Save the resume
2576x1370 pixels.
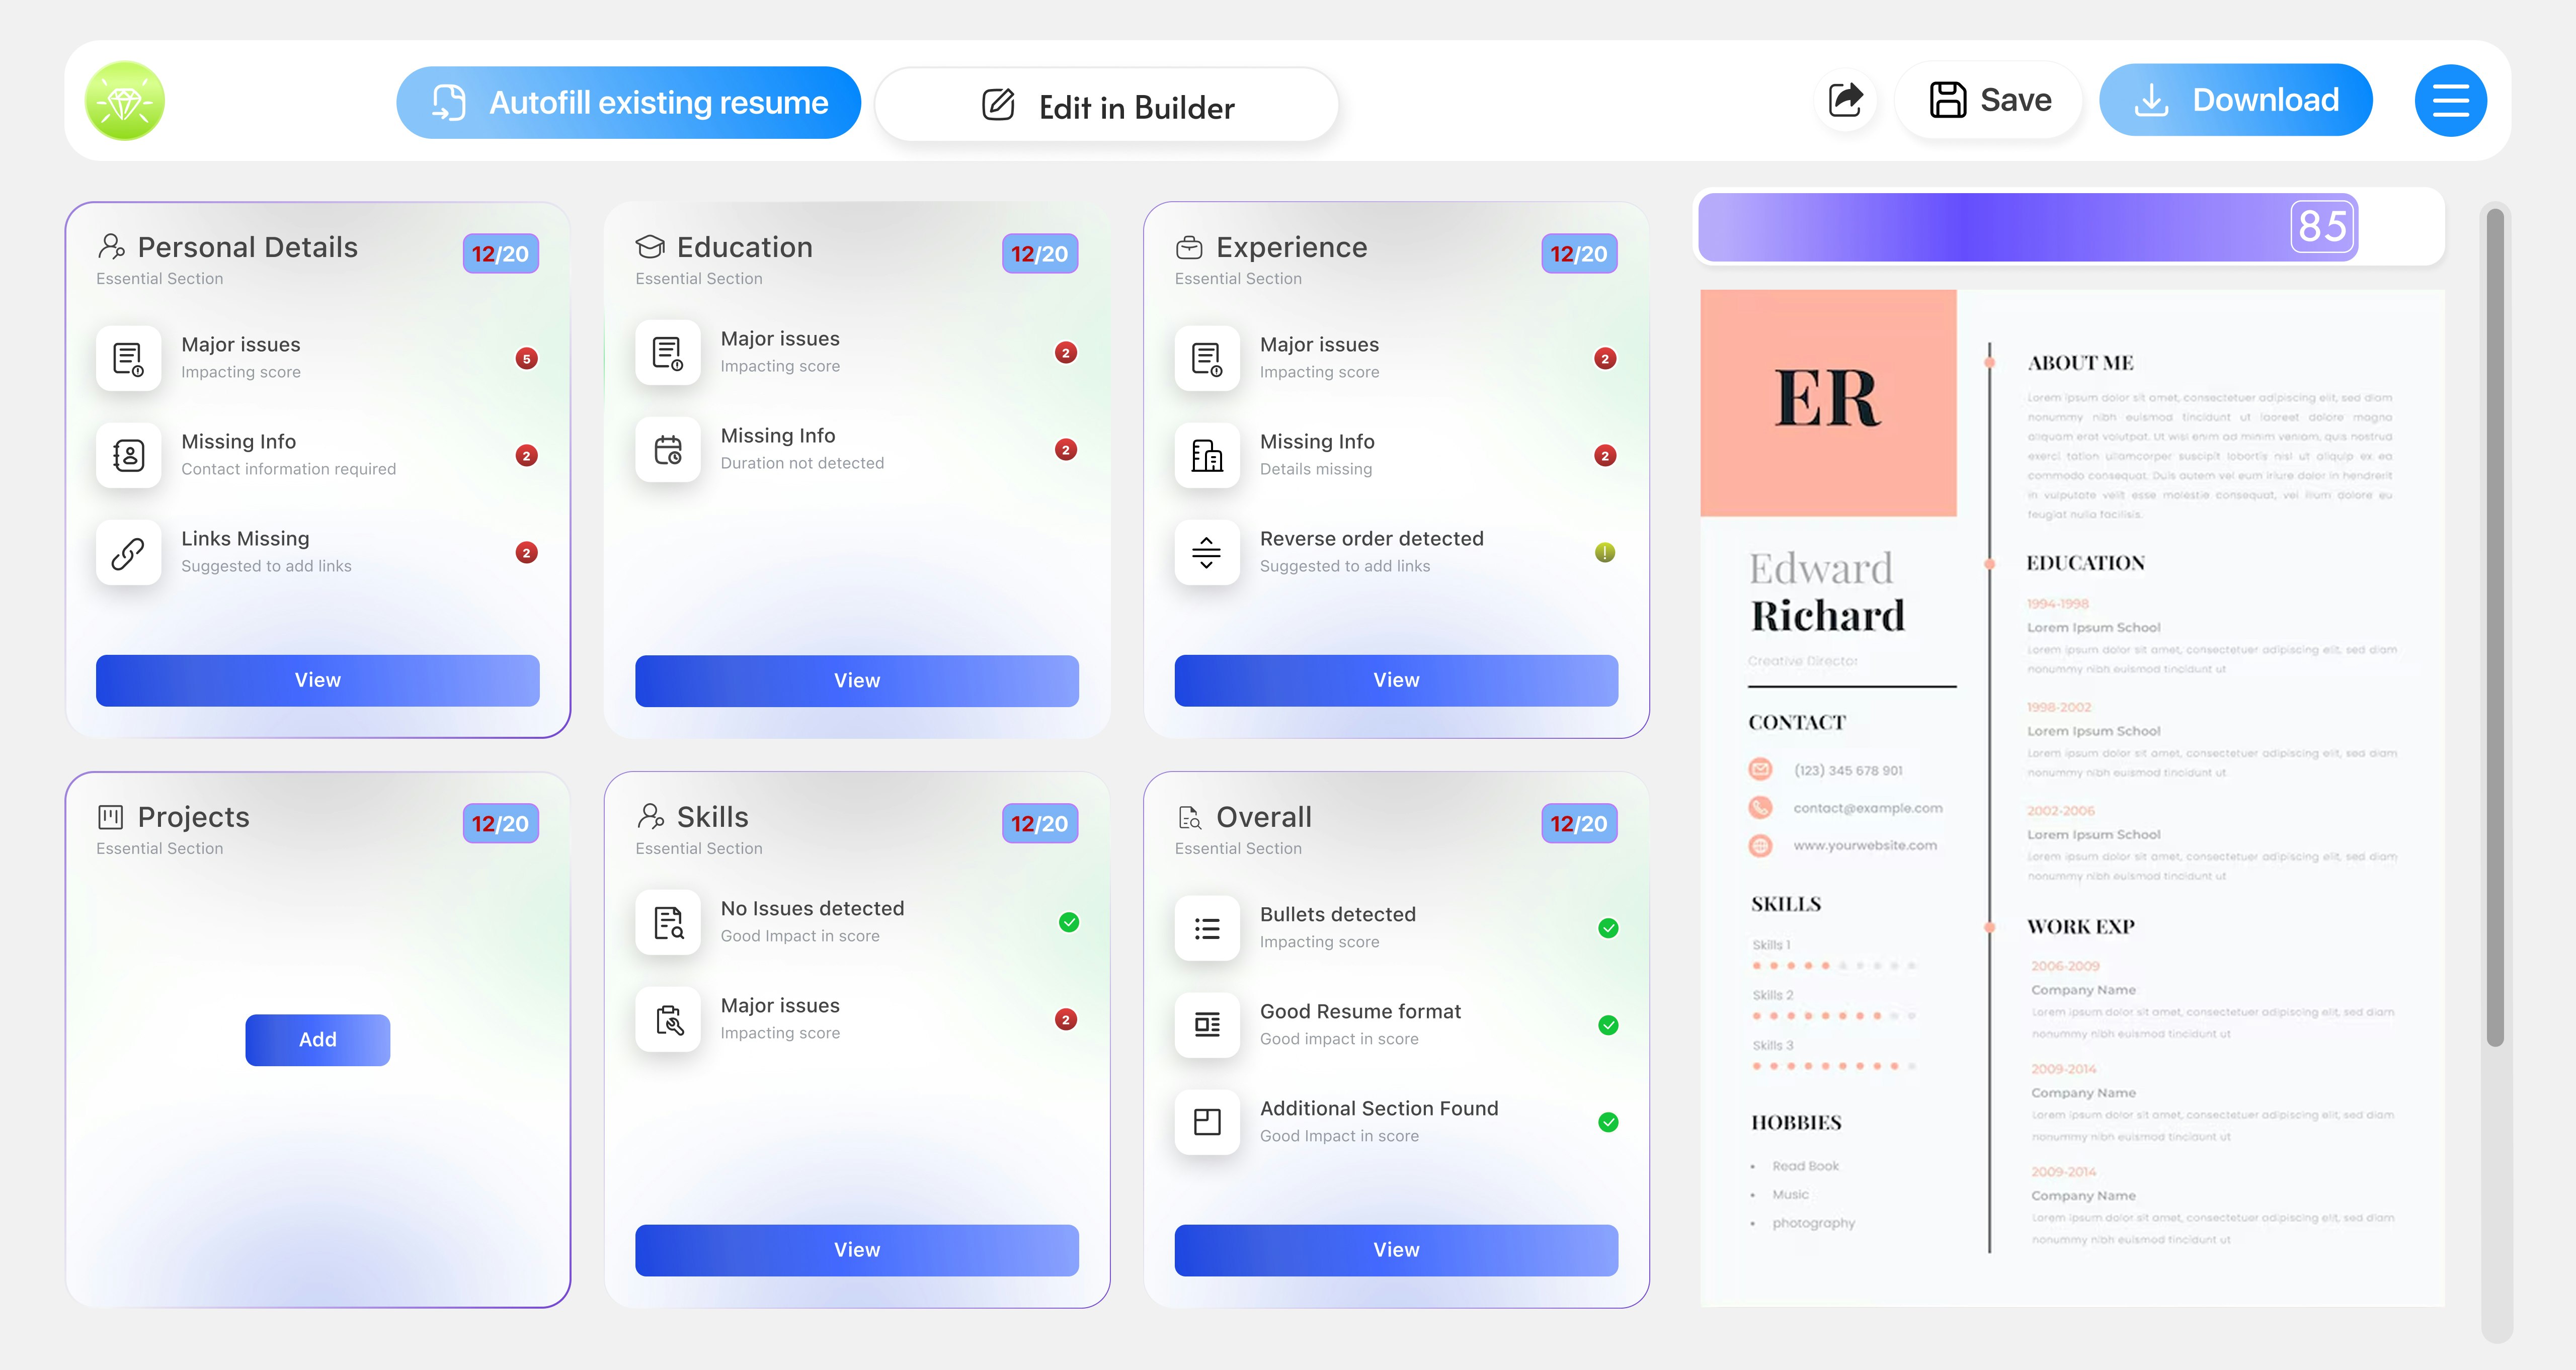point(1989,100)
